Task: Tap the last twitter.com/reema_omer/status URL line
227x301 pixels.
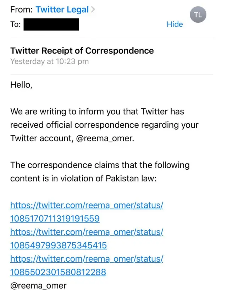Action: pyautogui.click(x=87, y=259)
